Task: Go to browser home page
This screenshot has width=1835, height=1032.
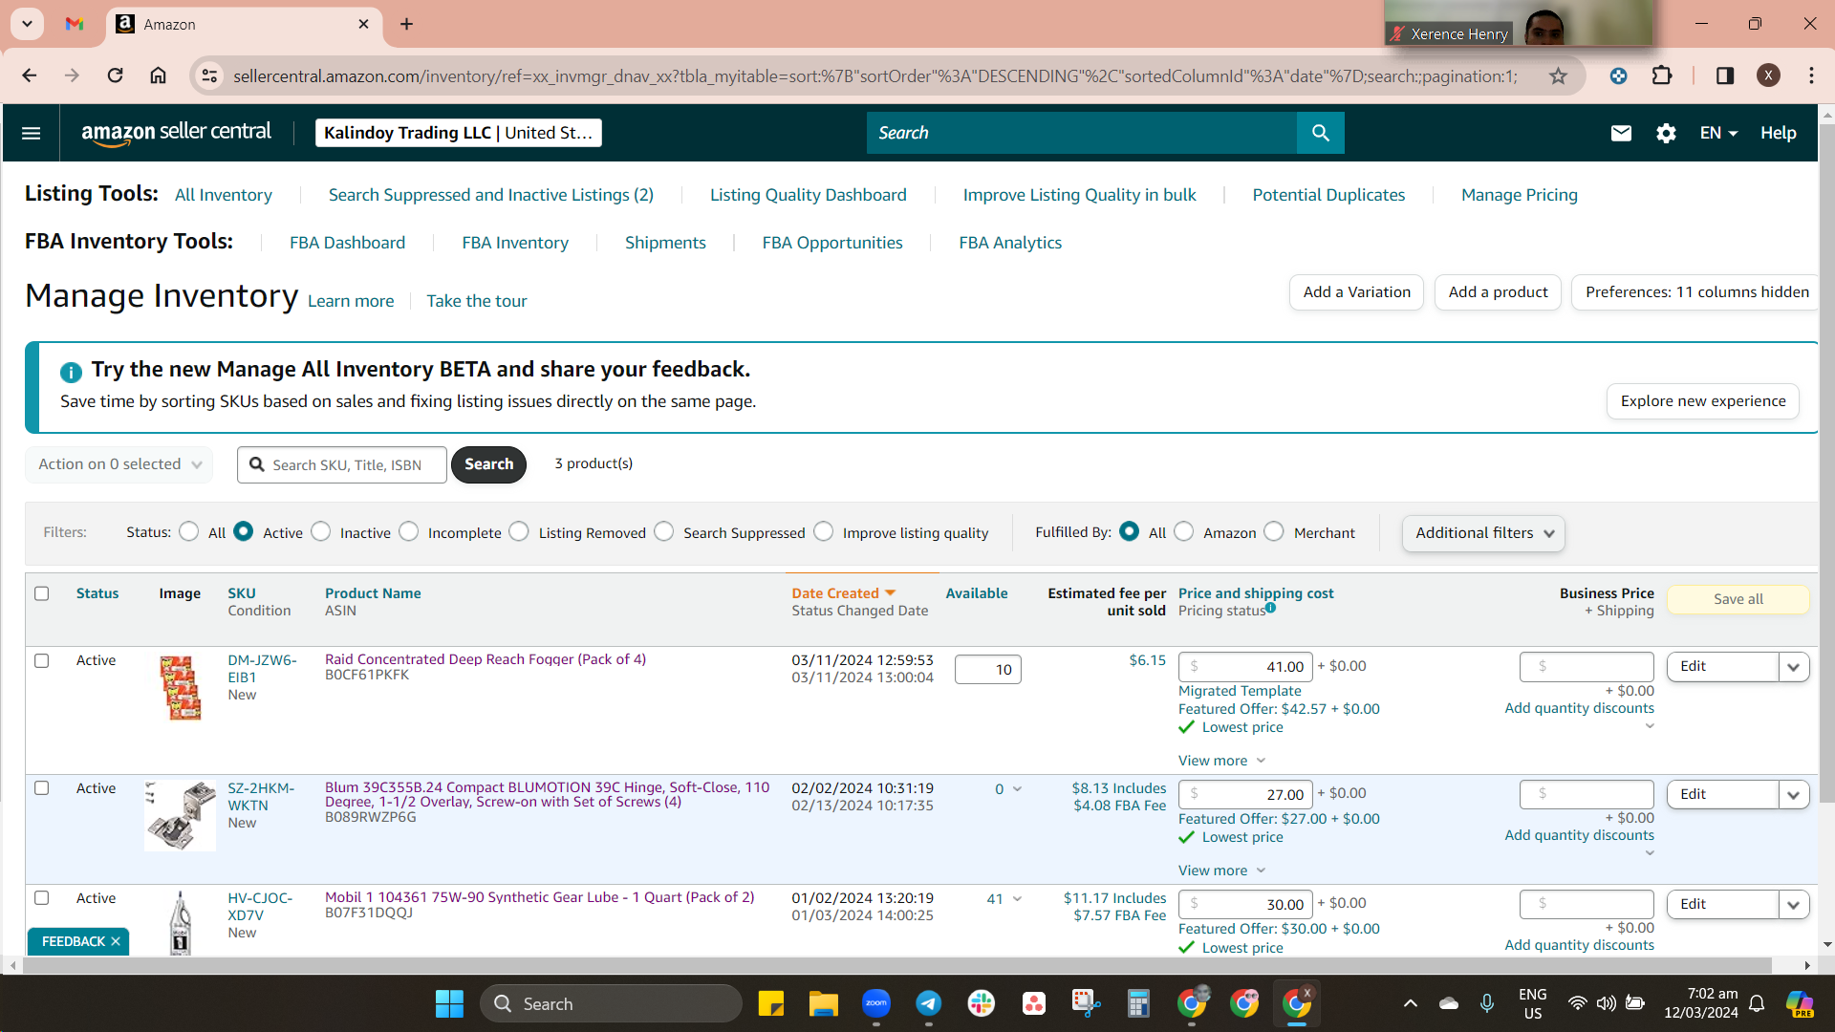Action: pos(158,75)
